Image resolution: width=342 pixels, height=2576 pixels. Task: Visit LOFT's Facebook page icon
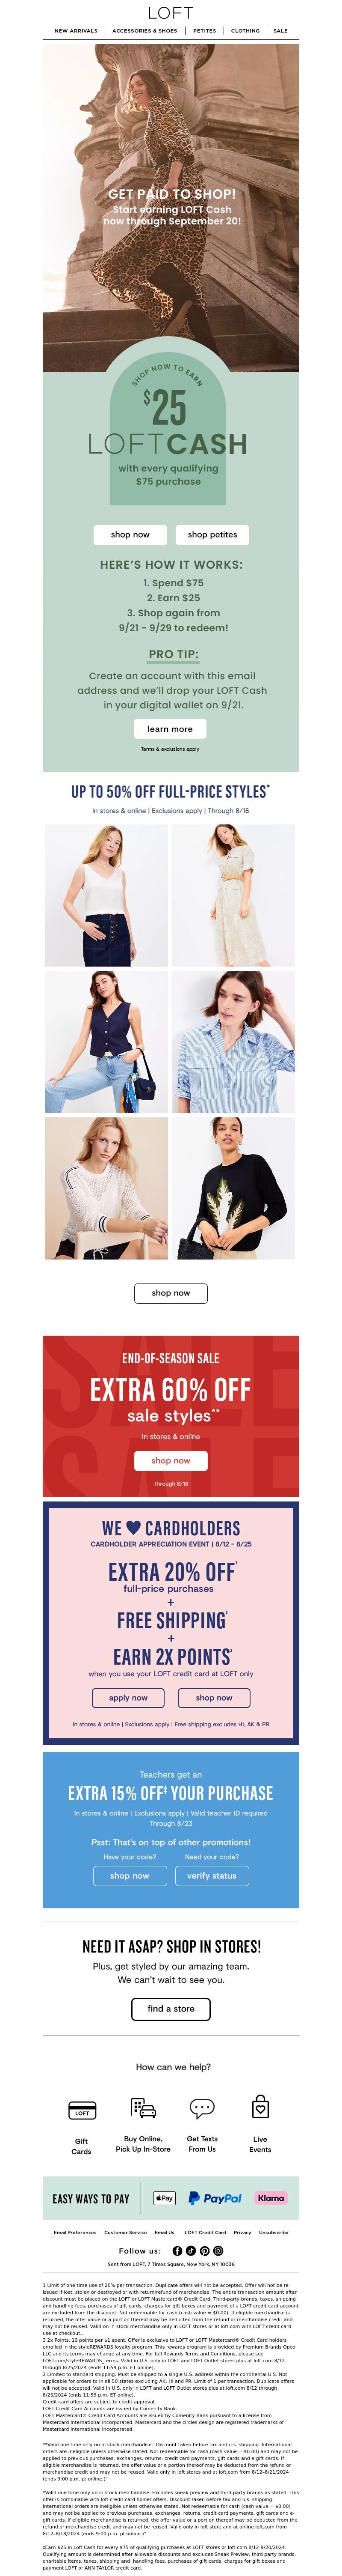[x=177, y=2250]
